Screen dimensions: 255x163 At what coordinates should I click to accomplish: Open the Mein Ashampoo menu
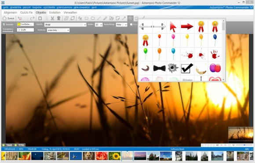click(82, 7)
